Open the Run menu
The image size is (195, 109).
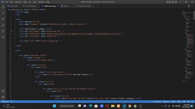coord(34,2)
